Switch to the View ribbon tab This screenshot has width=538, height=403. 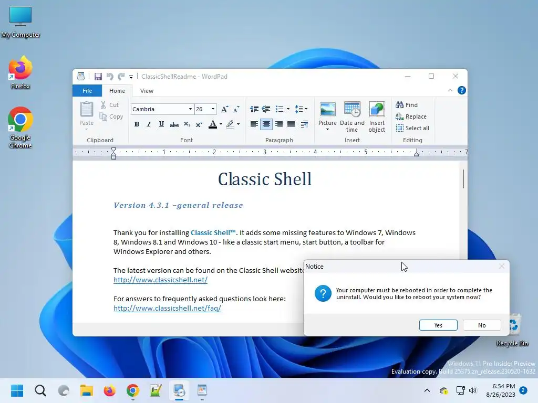(147, 91)
